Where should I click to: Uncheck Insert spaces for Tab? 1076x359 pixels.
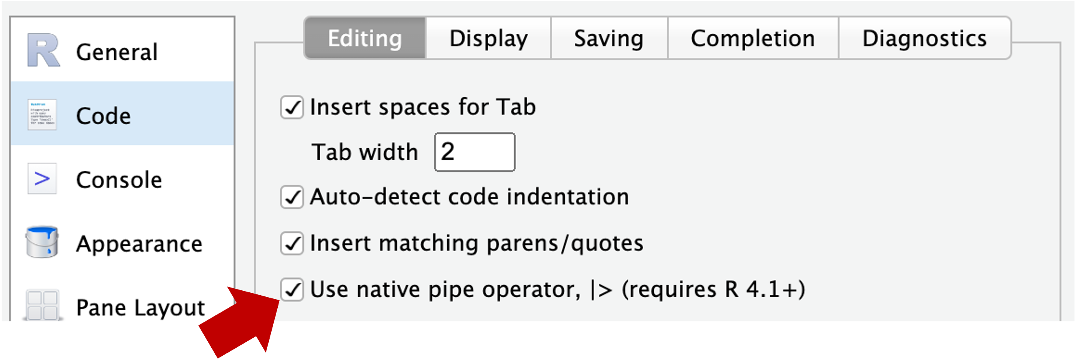pyautogui.click(x=292, y=107)
